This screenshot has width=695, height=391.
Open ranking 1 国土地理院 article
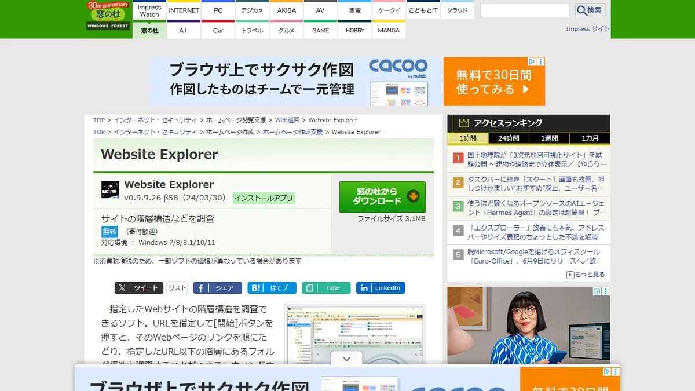535,159
